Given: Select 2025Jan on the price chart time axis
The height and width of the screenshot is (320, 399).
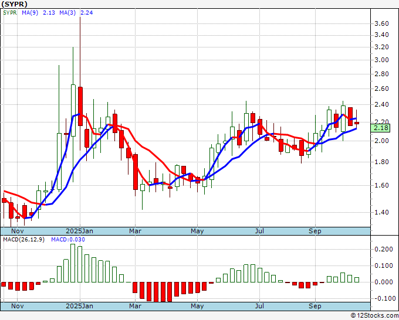Looking at the screenshot, I should (79, 231).
